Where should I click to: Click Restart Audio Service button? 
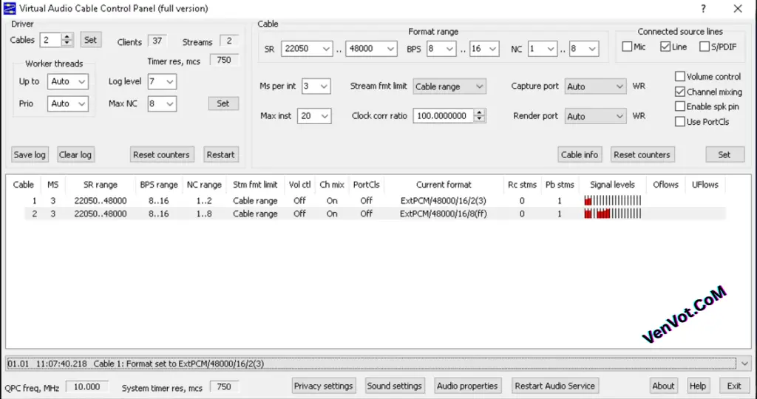pyautogui.click(x=554, y=386)
